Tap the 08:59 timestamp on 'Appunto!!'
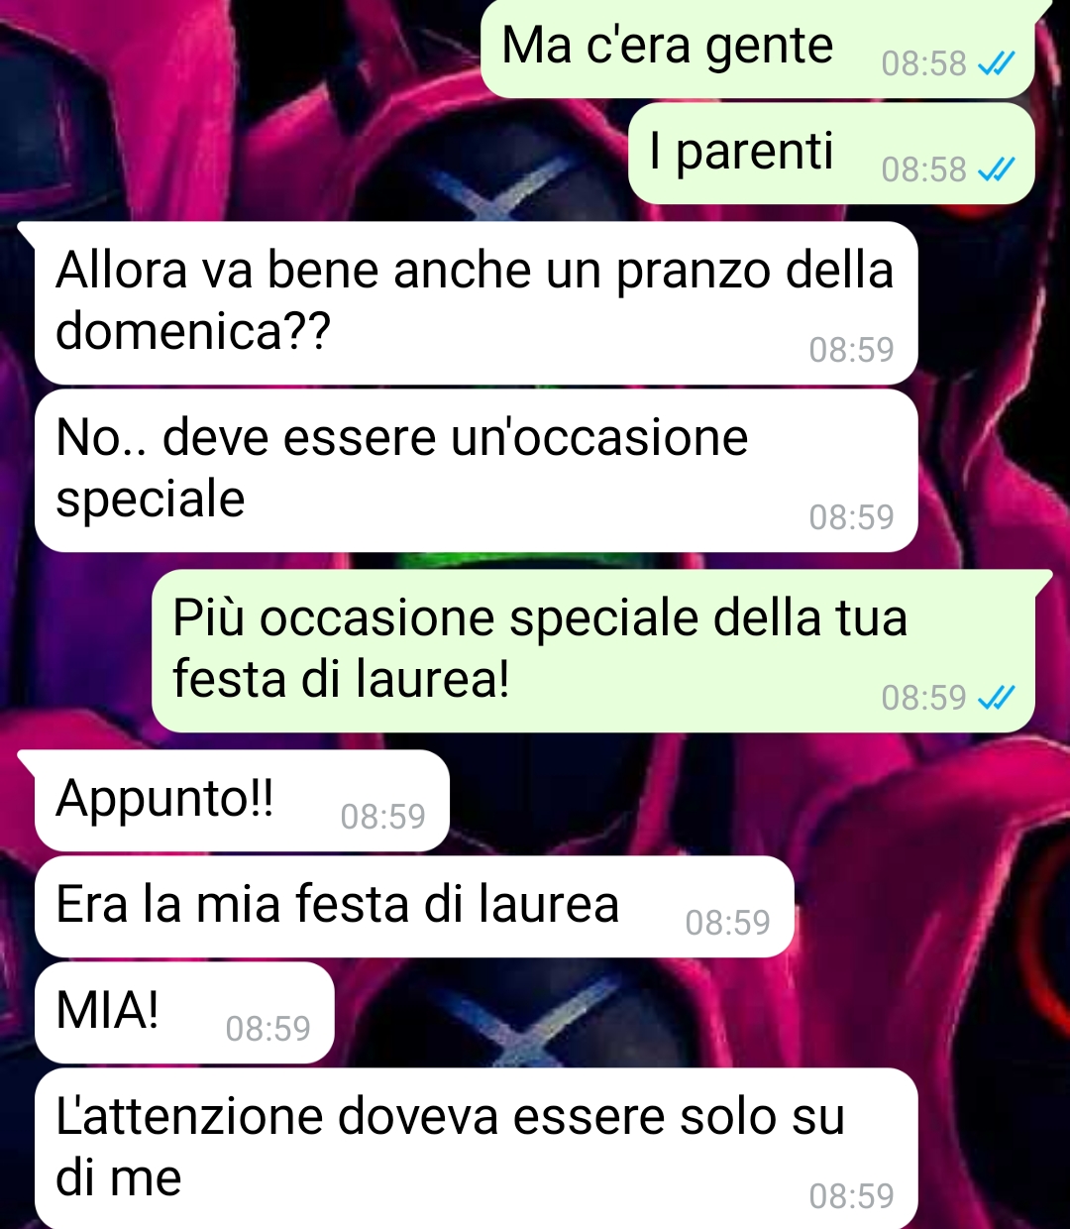Screen dimensions: 1070x1229 click(x=382, y=817)
